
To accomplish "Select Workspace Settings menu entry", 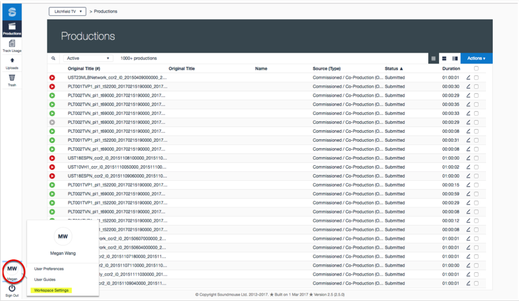I will tap(51, 290).
